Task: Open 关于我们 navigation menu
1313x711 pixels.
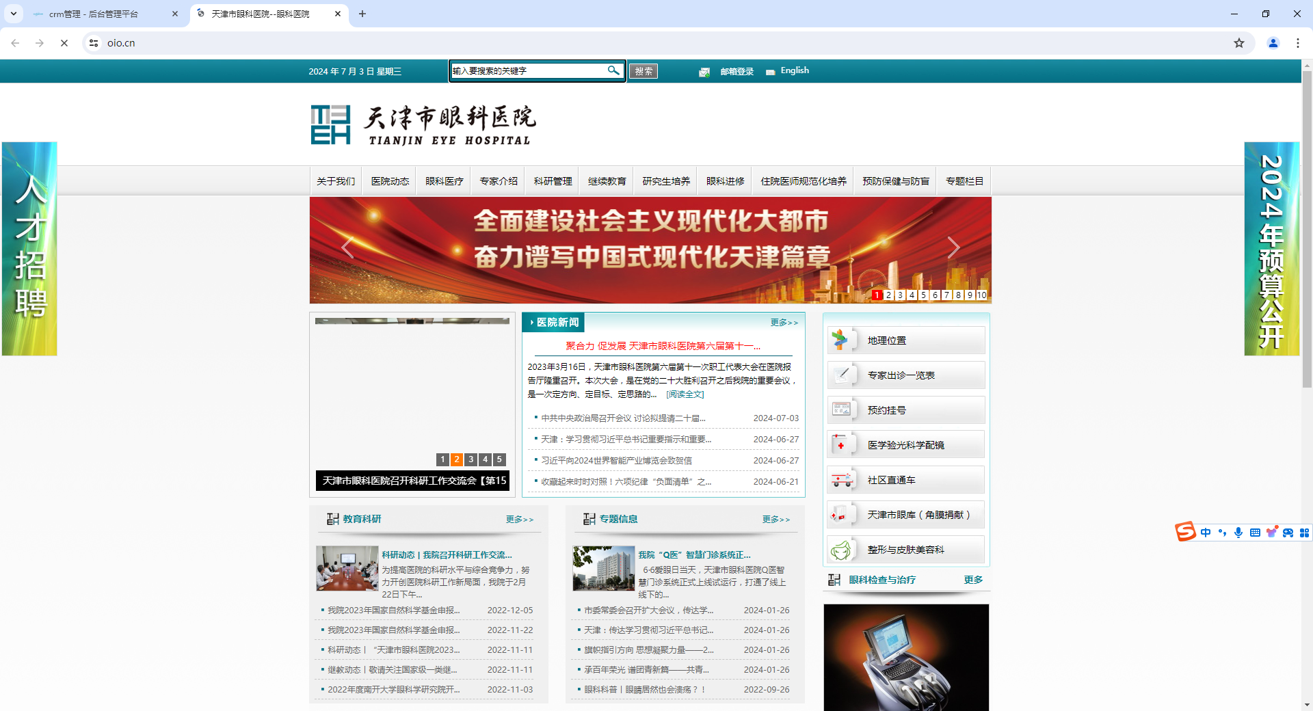Action: [x=336, y=181]
